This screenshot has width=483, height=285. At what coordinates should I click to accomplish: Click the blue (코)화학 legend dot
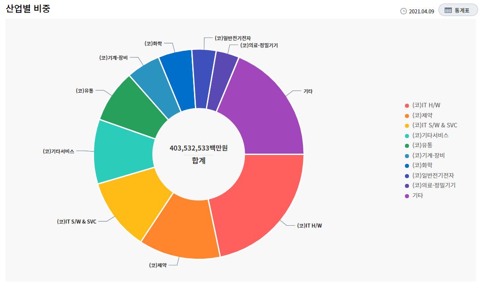[x=407, y=166]
